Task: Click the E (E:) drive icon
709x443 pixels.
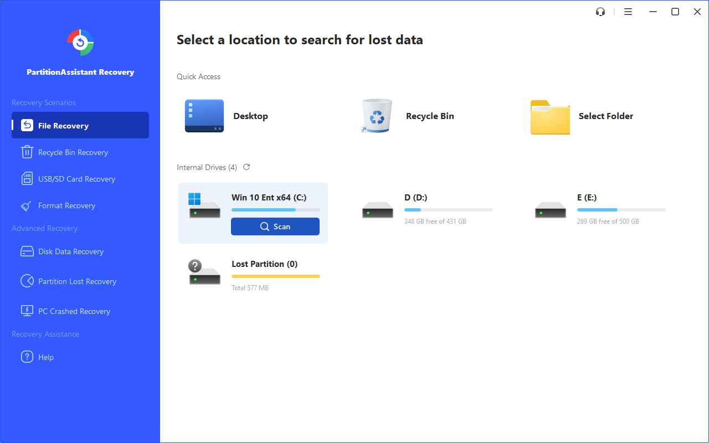Action: [x=551, y=210]
